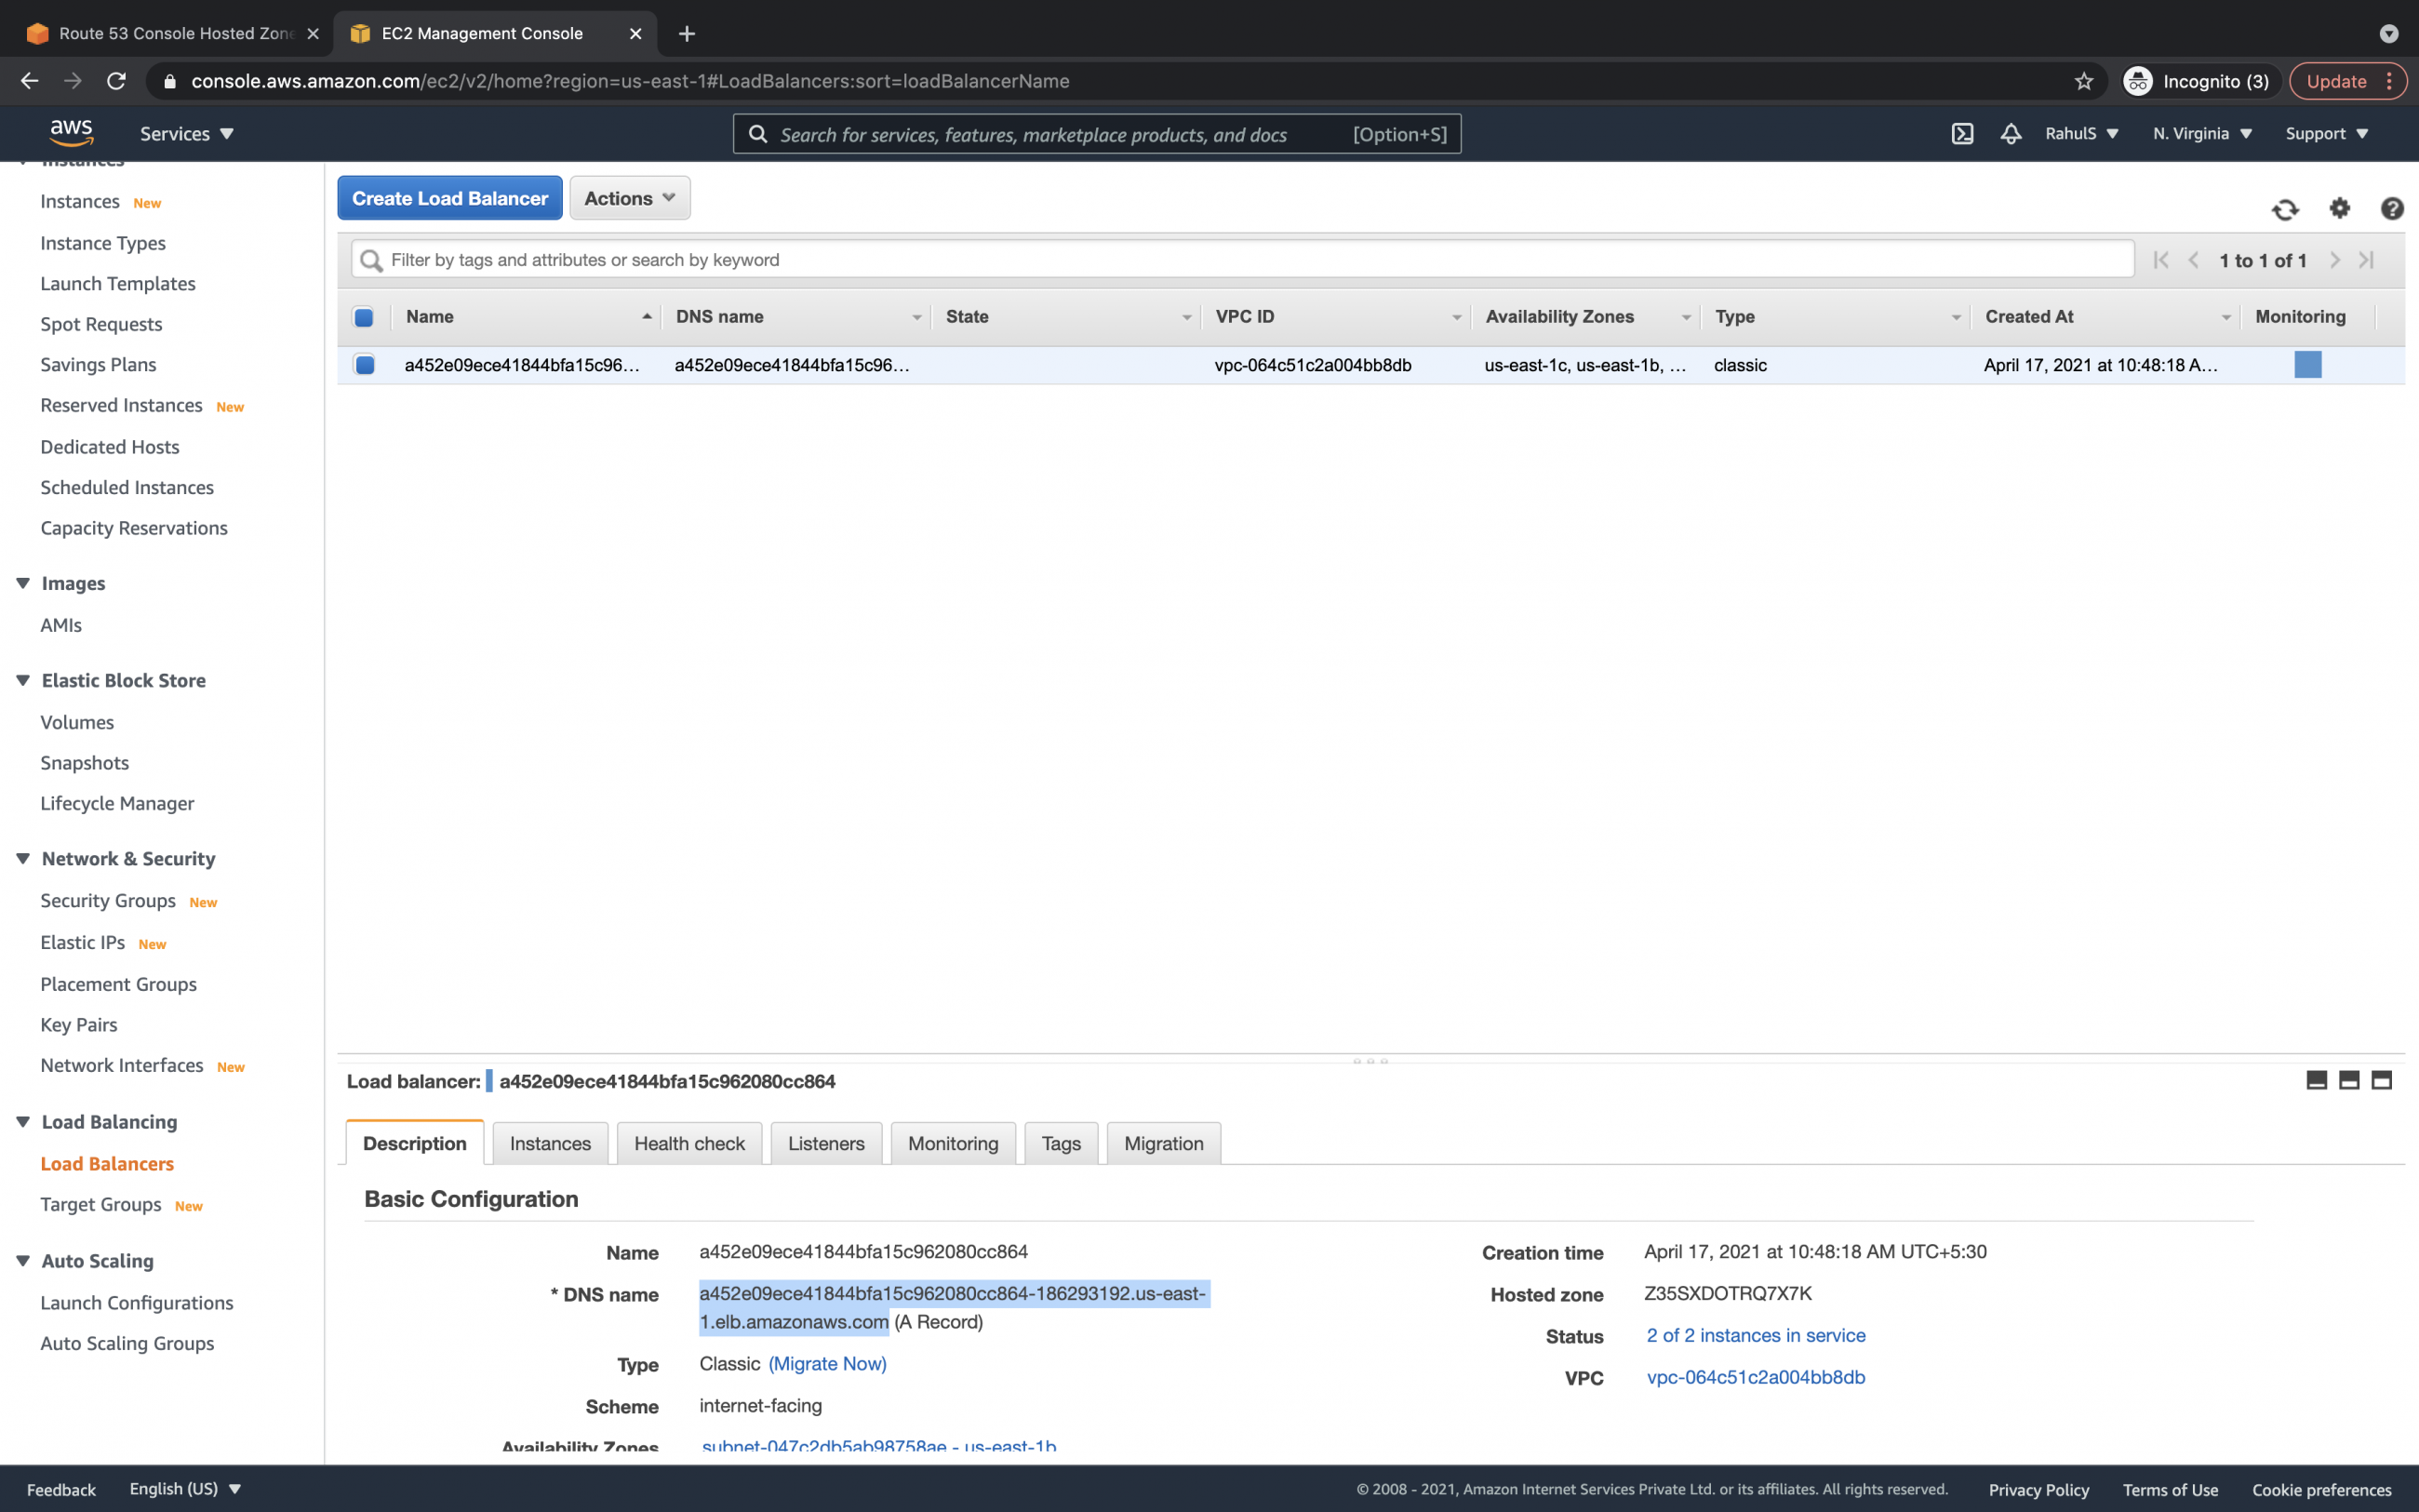This screenshot has width=2419, height=1512.
Task: Open split-pane view icon in detail header
Action: coord(2347,1080)
